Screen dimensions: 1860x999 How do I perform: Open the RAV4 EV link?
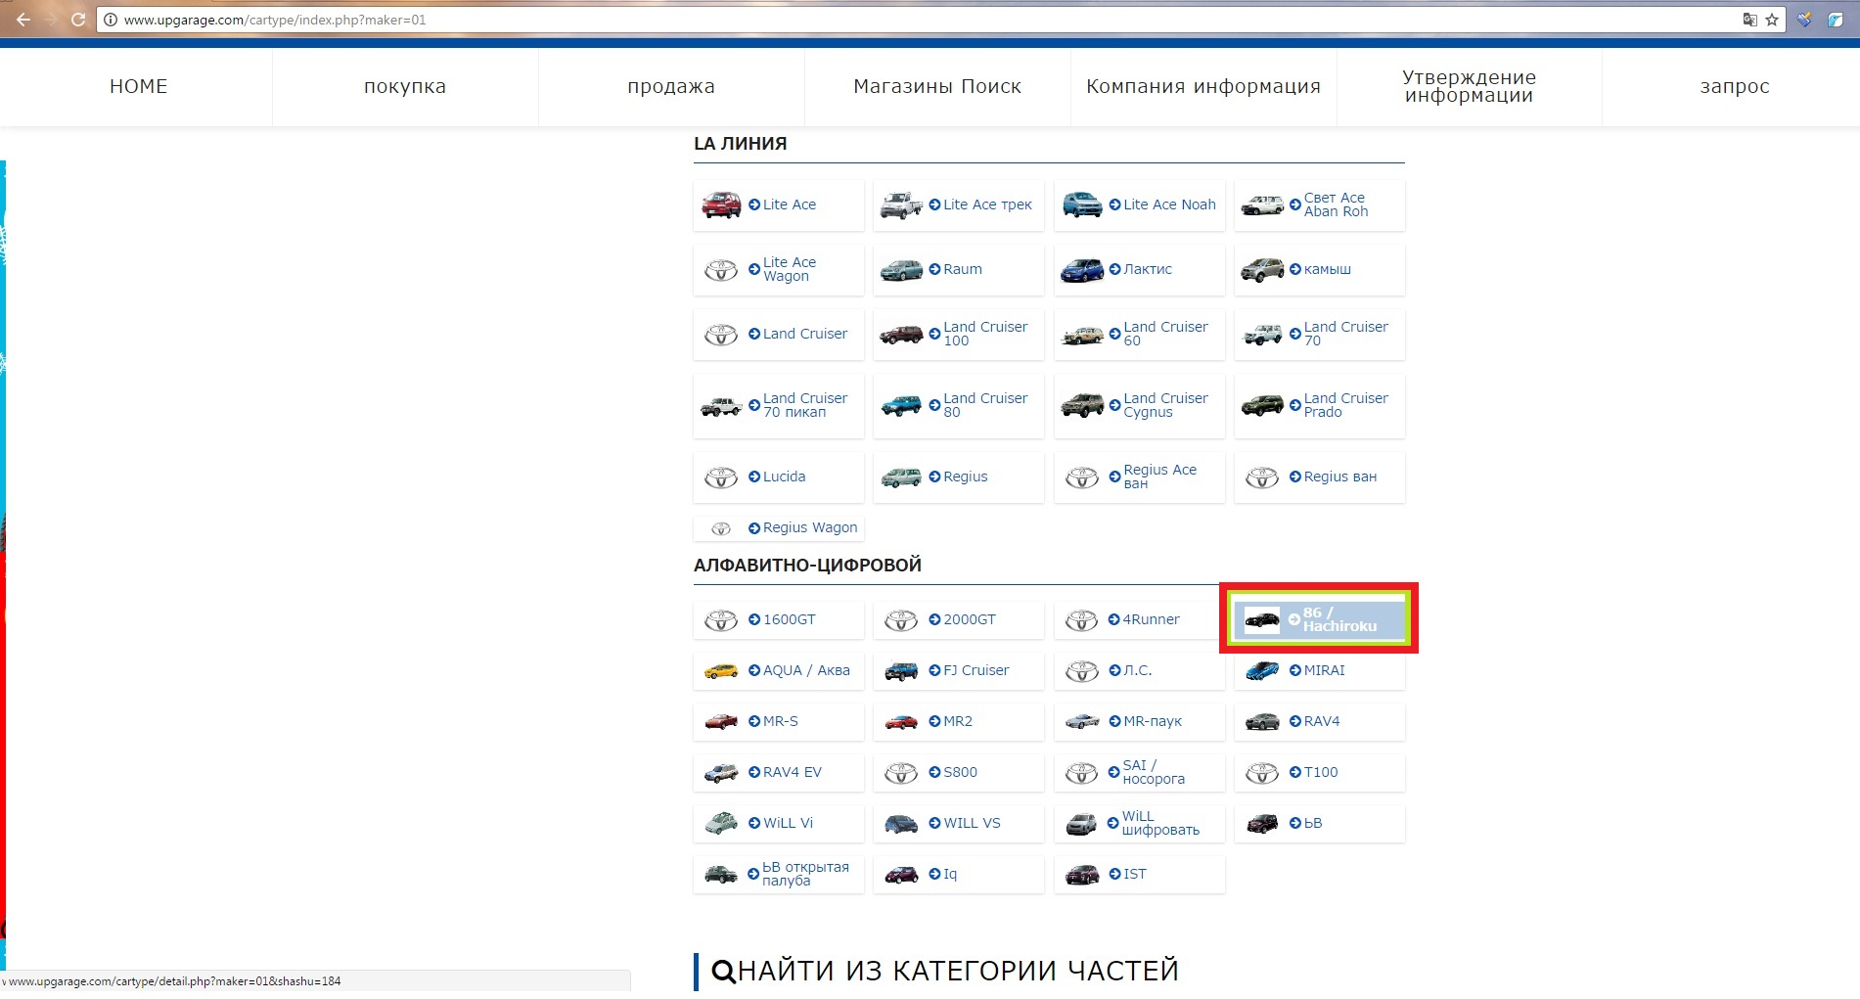792,772
